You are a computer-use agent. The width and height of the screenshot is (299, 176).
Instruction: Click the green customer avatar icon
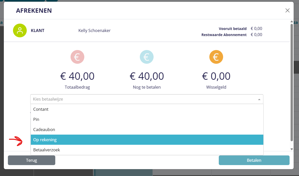[x=20, y=30]
